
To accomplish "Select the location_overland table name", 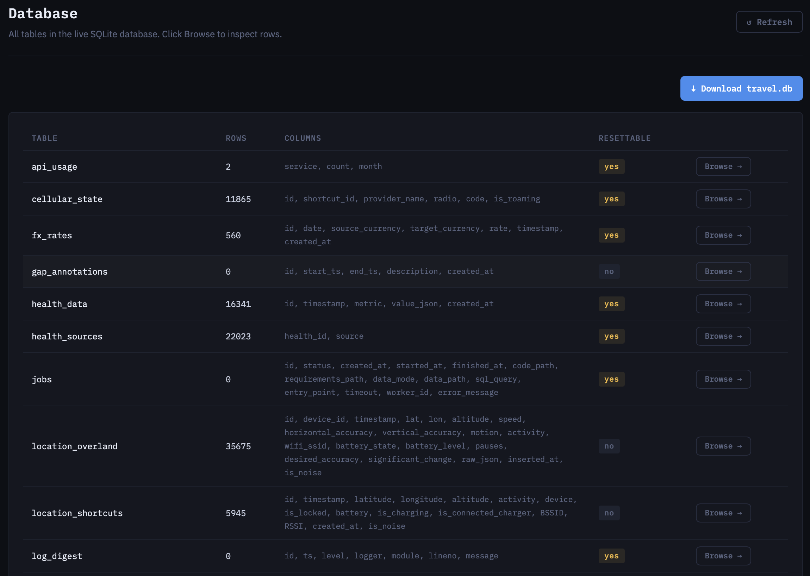I will point(75,446).
